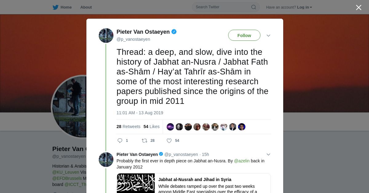The width and height of the screenshot is (369, 193).
Task: Open the Jabhat al-Nusrah article card thumbnail
Action: 136,183
